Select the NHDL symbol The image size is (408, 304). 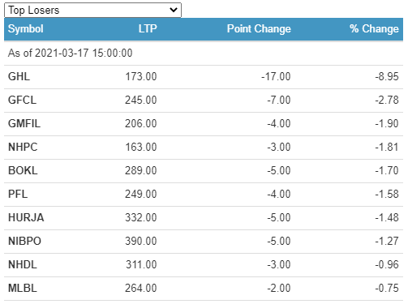[23, 264]
